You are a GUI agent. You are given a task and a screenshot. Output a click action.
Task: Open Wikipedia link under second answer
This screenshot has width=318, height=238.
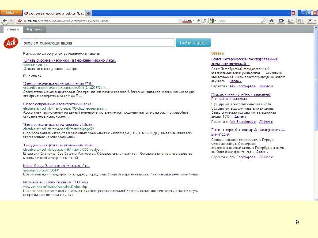coord(266,122)
